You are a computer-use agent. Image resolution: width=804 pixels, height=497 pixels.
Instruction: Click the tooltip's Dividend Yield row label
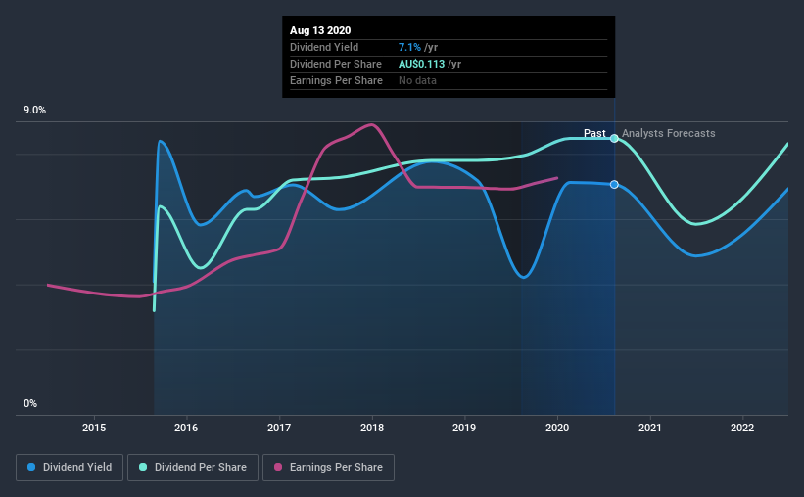pos(324,47)
